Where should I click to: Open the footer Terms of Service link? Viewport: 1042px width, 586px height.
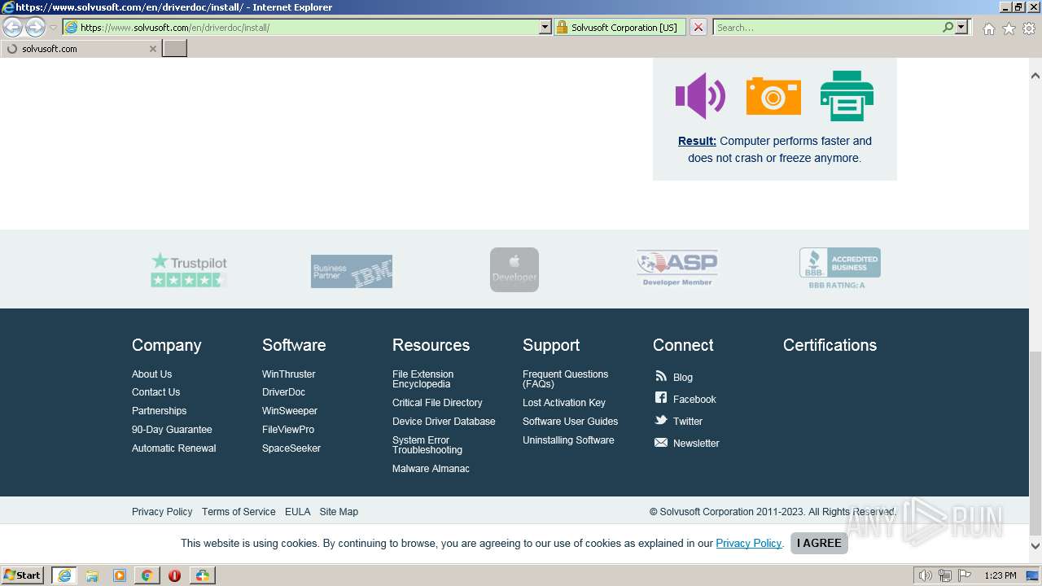click(x=239, y=512)
